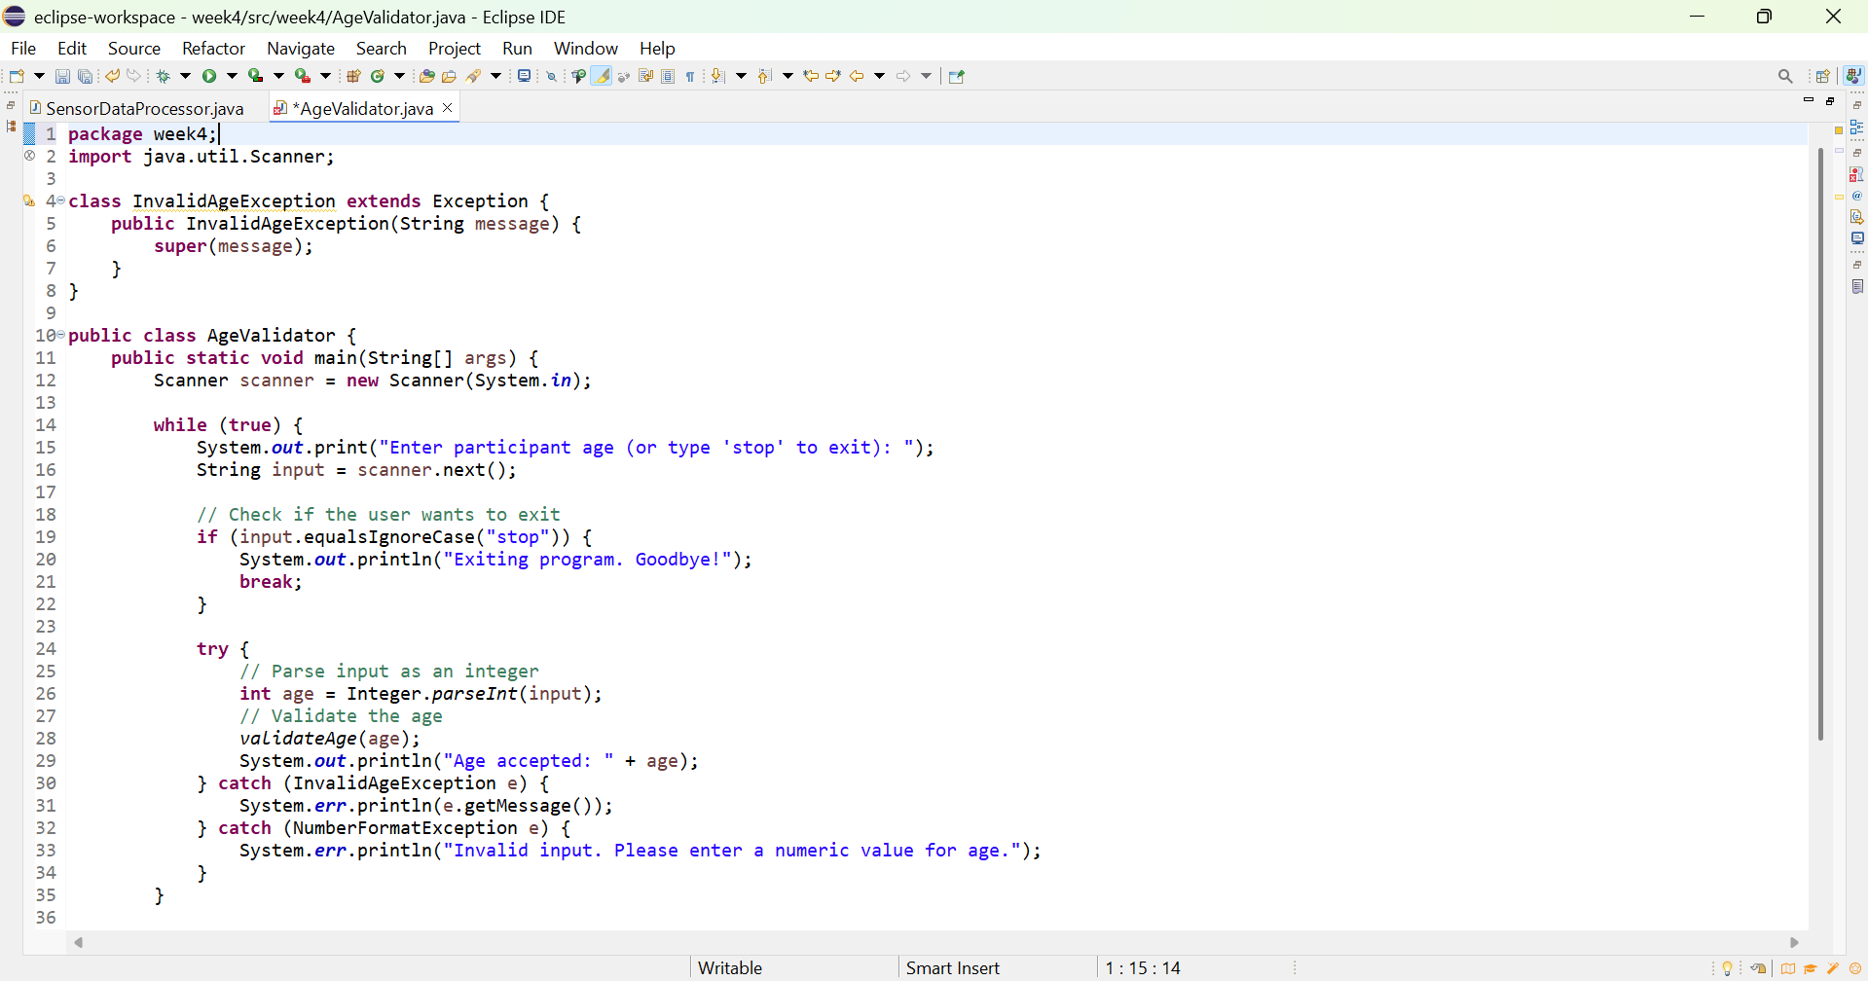Click the New Java Class icon
Viewport: 1868px width, 981px height.
pos(378,76)
